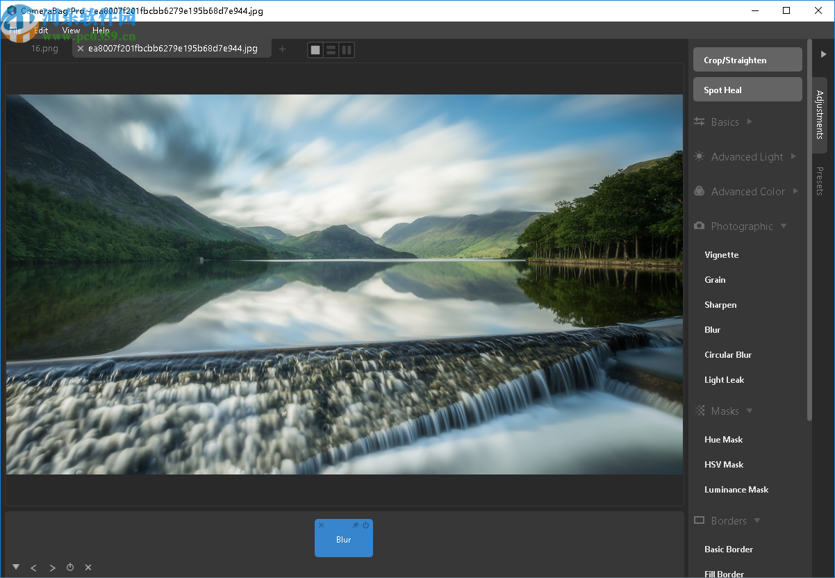This screenshot has height=578, width=835.
Task: Collapse the bottom tray with down triangle
Action: pos(16,567)
